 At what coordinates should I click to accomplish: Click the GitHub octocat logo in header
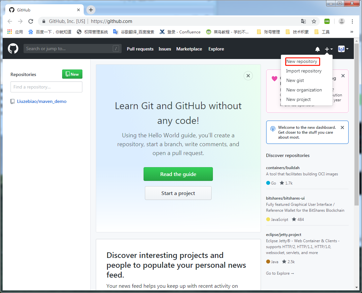pyautogui.click(x=13, y=49)
